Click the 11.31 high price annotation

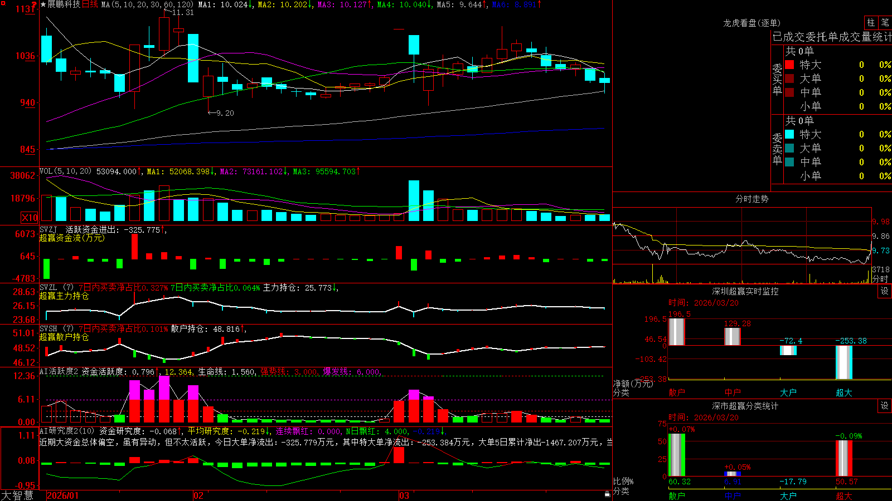pos(183,12)
